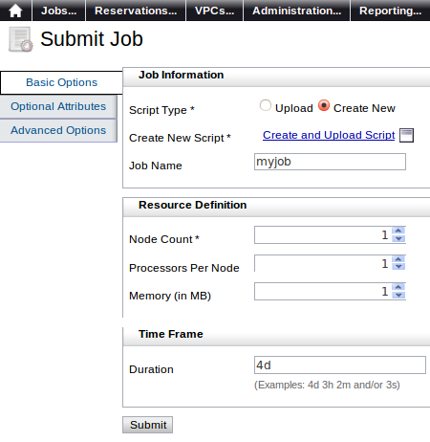Image resolution: width=430 pixels, height=442 pixels.
Task: Click the script editor icon next to link
Action: (406, 135)
